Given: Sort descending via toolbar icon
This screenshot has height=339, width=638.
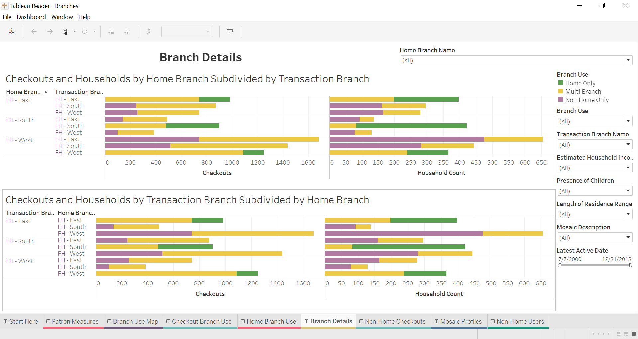Looking at the screenshot, I should tap(127, 31).
